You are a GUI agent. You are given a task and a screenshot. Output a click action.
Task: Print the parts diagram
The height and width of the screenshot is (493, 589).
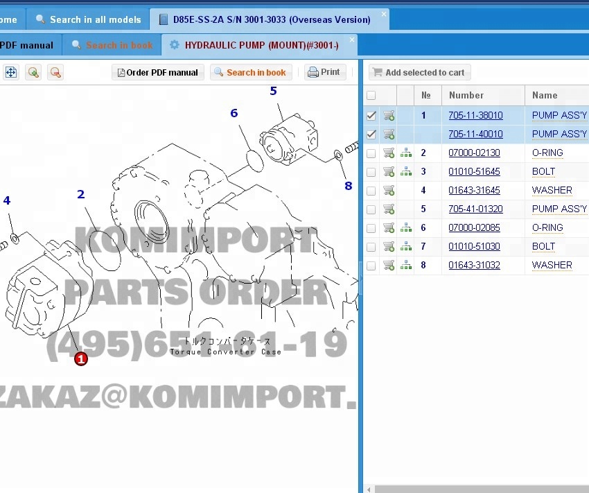(x=325, y=72)
